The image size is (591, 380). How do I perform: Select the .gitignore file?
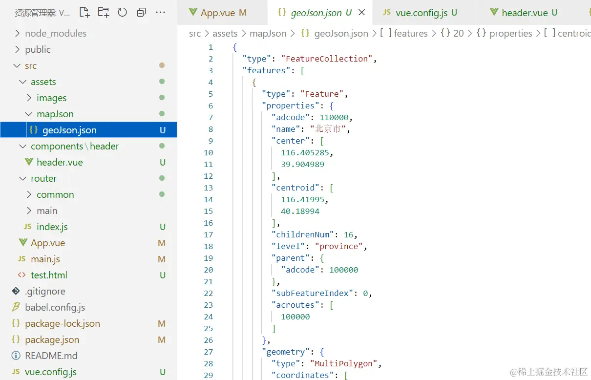(x=44, y=291)
